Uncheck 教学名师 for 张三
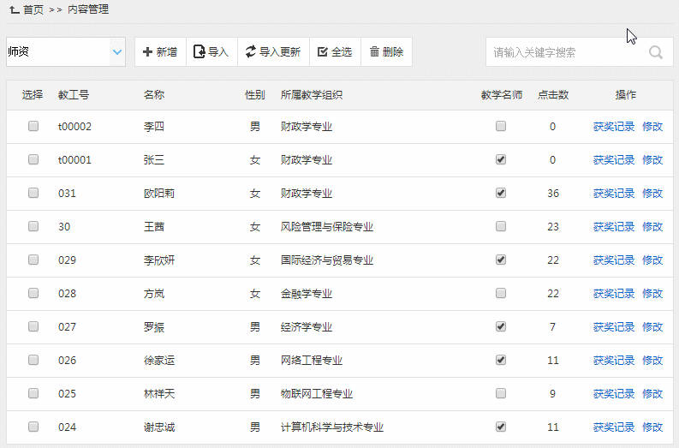 501,159
